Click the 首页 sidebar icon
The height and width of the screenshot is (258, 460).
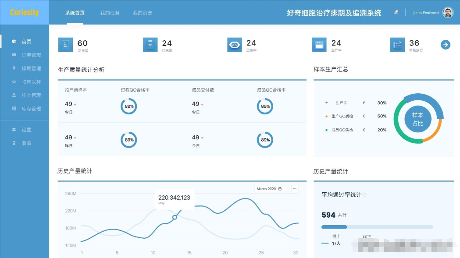[x=14, y=41]
